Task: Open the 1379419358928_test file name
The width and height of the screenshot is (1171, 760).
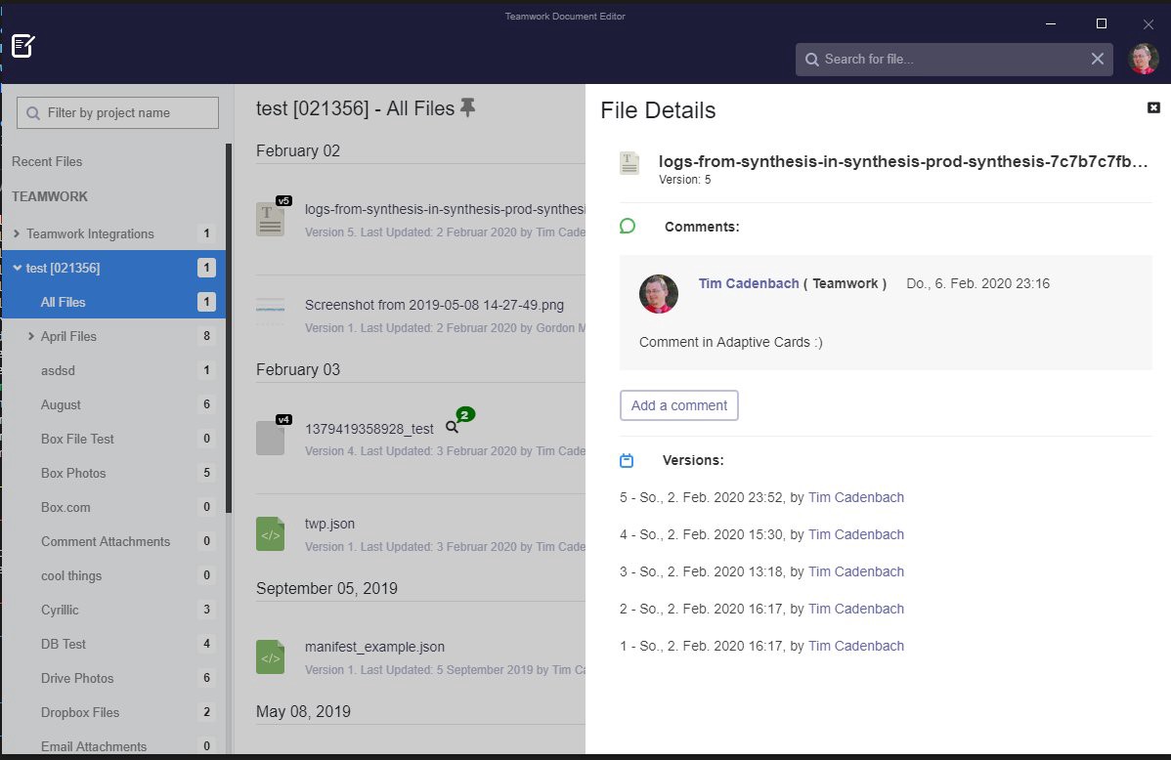Action: [369, 429]
